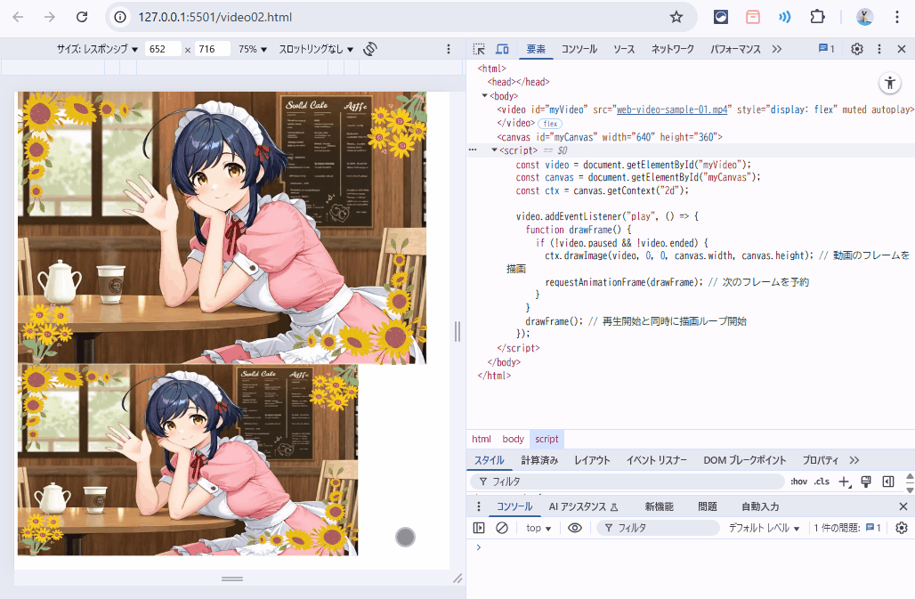Toggle the :hov element state panel
Screen dimensions: 915x599
[x=799, y=482]
